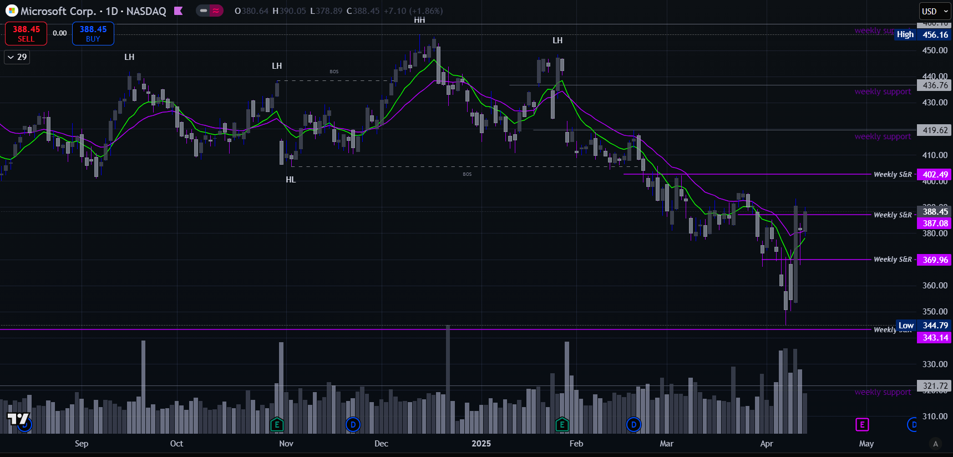This screenshot has height=457, width=953.
Task: Click the Sep label on the time axis
Action: click(82, 444)
